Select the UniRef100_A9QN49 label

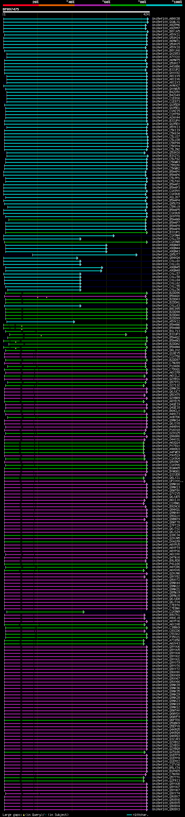166,245
